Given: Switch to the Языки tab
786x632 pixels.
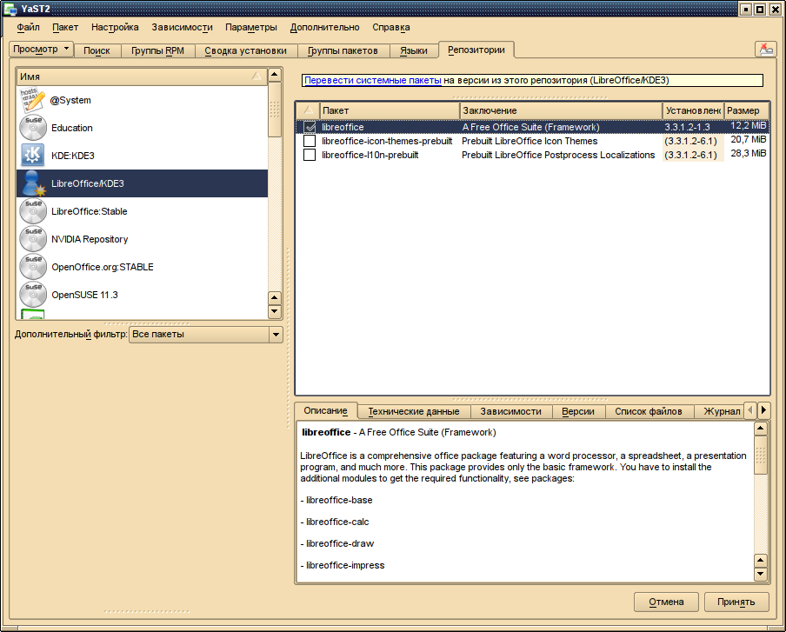Looking at the screenshot, I should click(414, 50).
